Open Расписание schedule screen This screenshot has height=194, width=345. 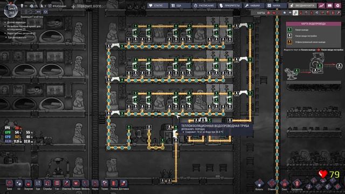tap(204, 5)
